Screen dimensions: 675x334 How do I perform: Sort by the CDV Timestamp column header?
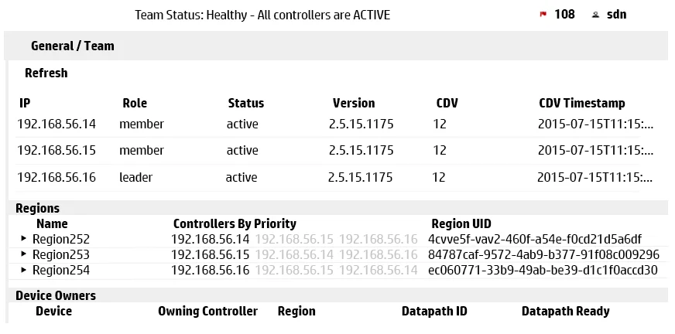coord(581,103)
